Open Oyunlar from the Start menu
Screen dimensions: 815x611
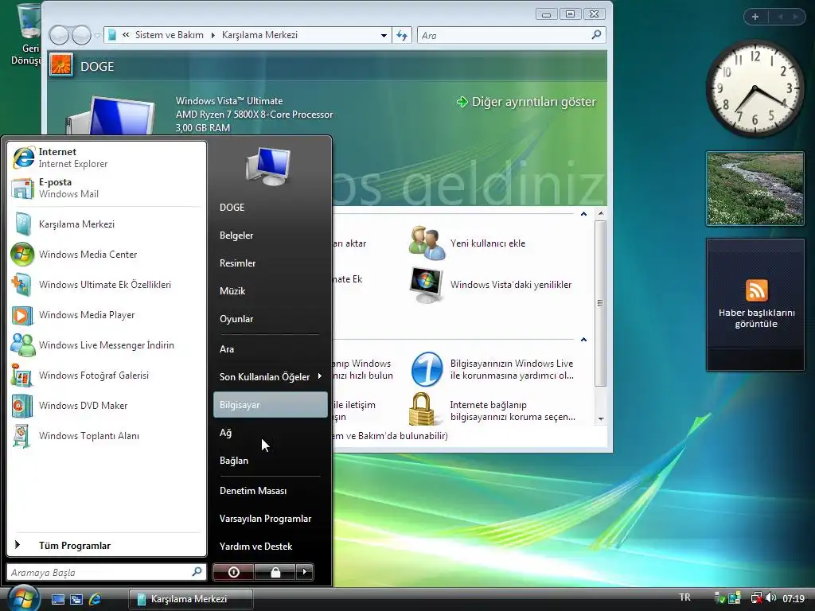click(271, 319)
